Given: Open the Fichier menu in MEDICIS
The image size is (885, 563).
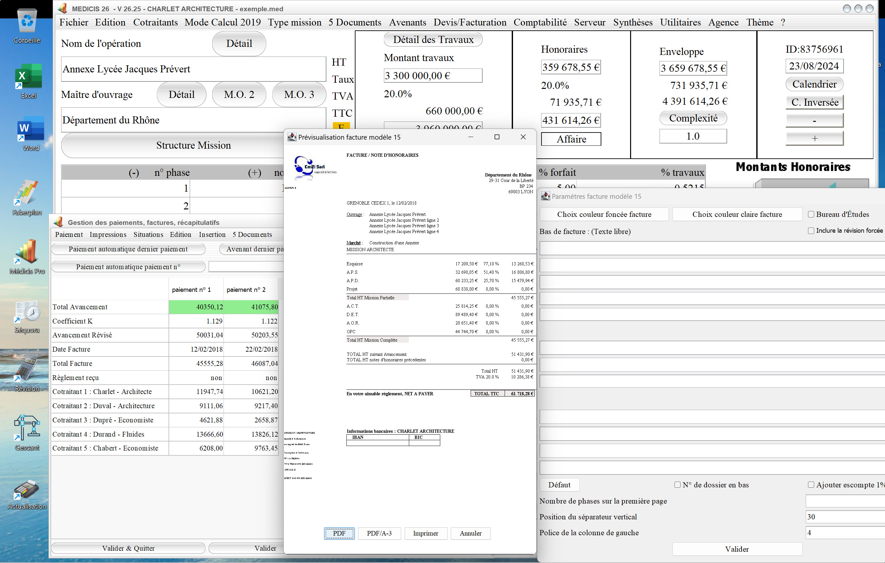Looking at the screenshot, I should click(74, 22).
